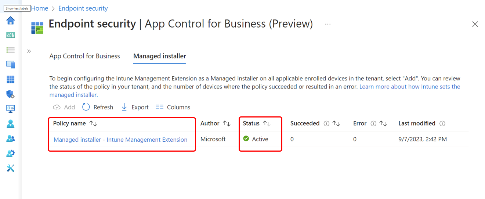This screenshot has width=485, height=199.
Task: Sort by Policy name column arrows
Action: pos(93,124)
